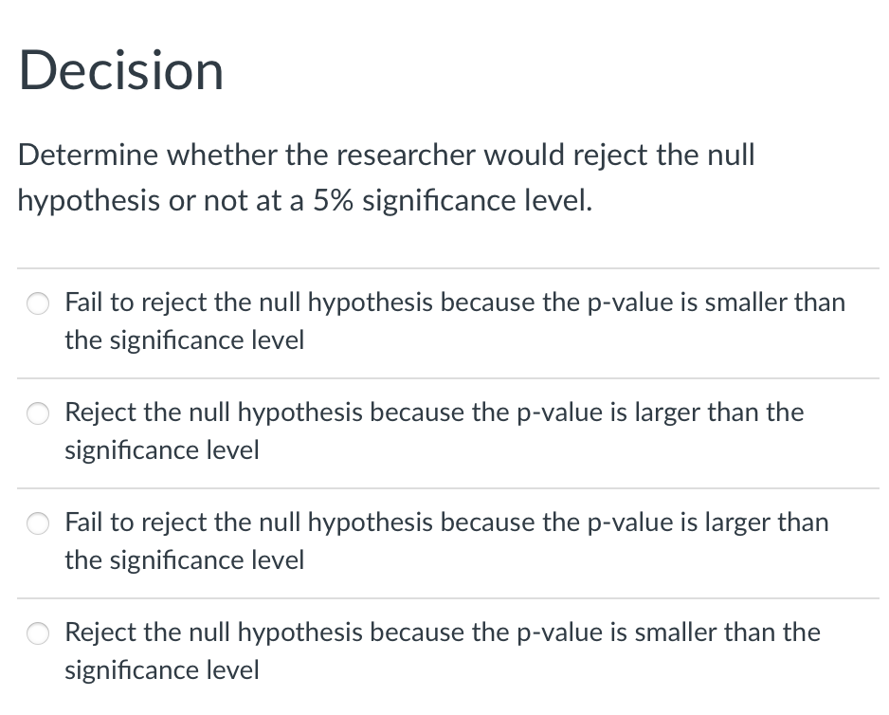Click the first answer's text label

[455, 321]
